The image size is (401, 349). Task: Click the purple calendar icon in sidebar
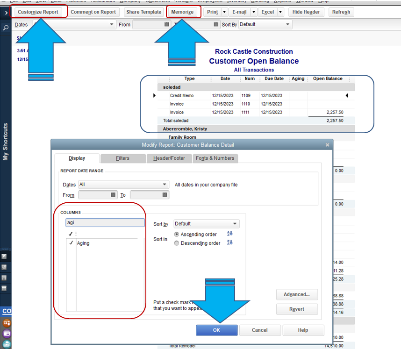tap(7, 334)
